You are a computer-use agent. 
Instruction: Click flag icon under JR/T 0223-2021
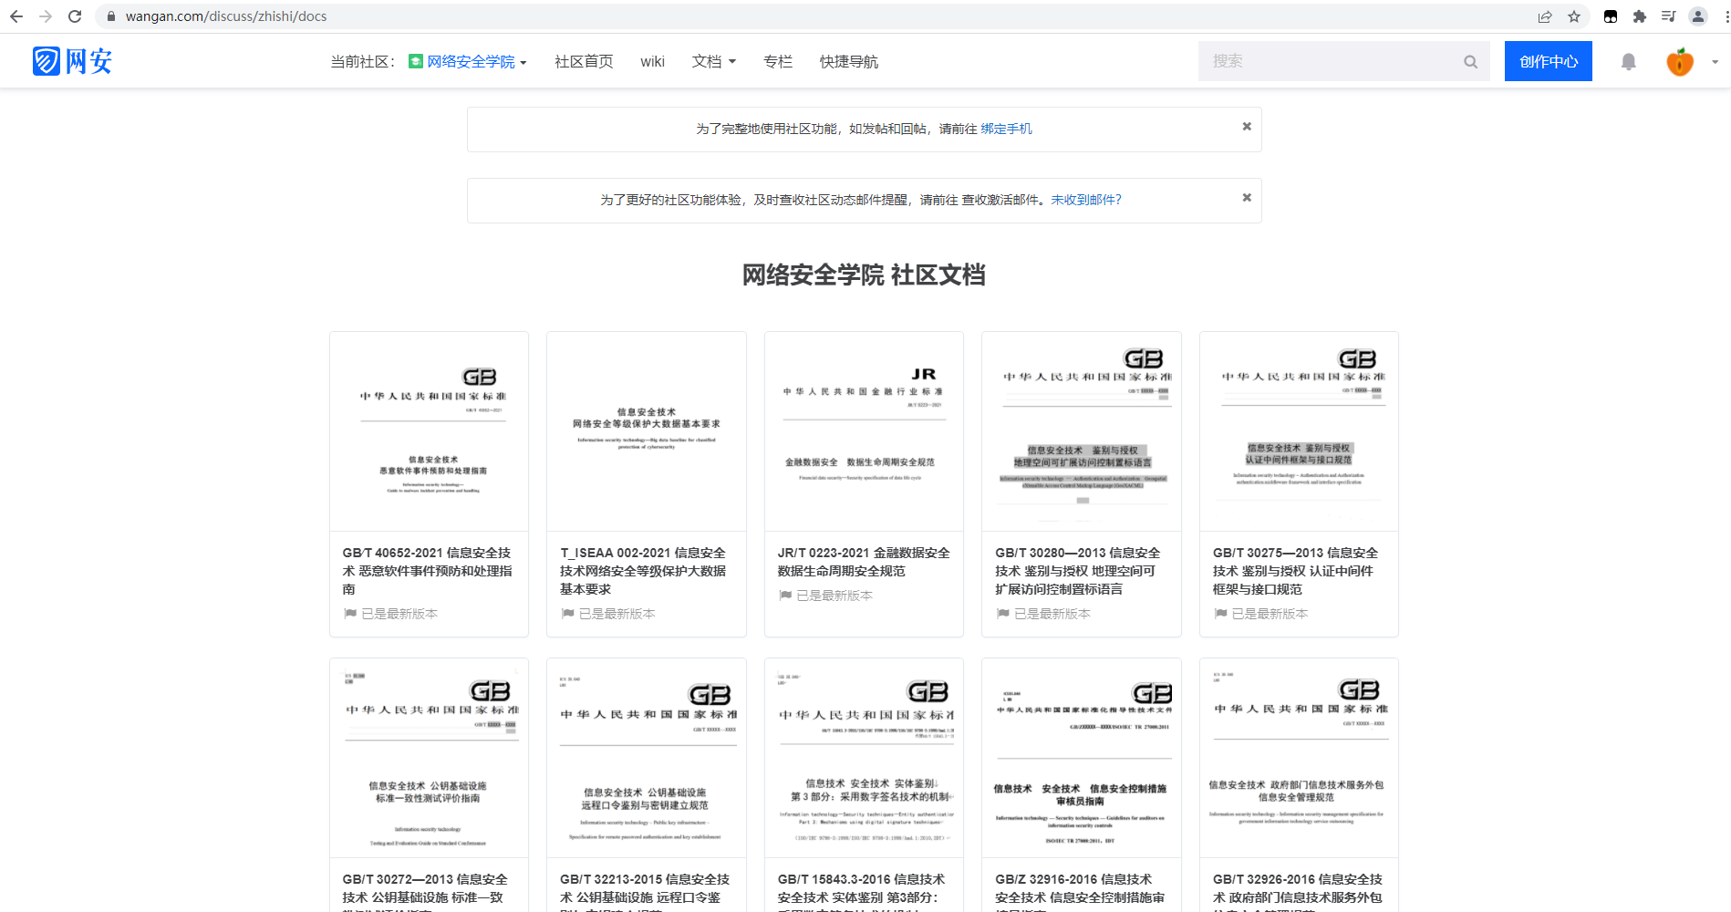click(785, 596)
